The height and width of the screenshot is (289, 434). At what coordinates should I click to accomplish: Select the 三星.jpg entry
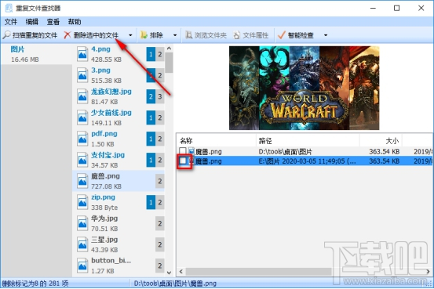click(119, 244)
